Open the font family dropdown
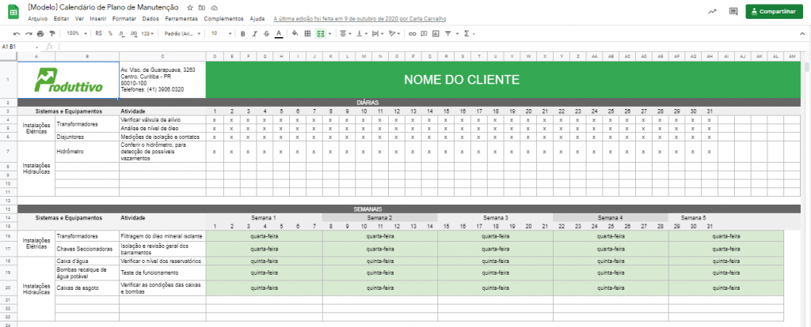811x327 pixels. (x=182, y=33)
